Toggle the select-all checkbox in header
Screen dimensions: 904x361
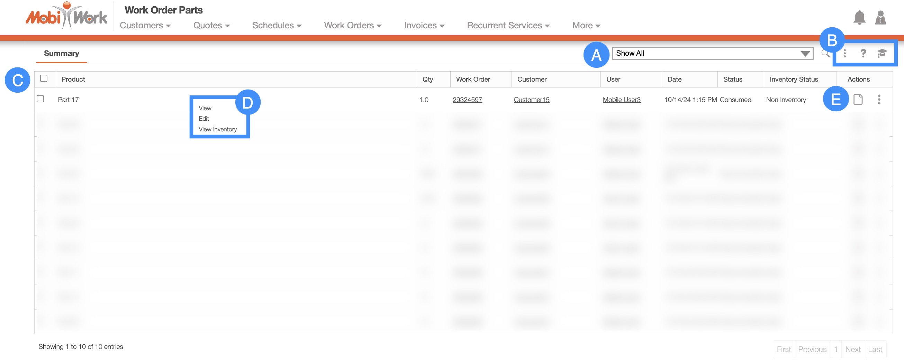tap(44, 78)
